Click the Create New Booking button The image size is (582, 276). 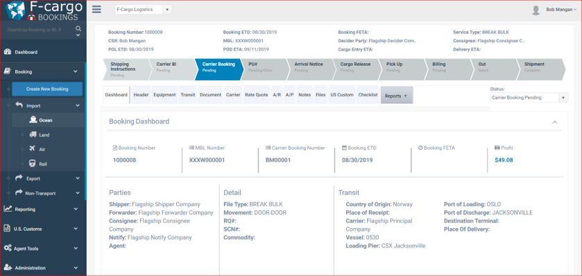[x=47, y=89]
